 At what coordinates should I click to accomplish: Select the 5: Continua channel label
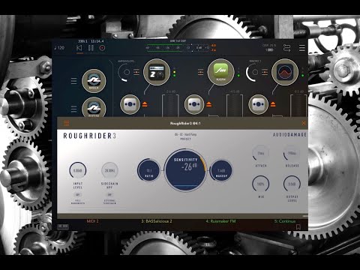click(x=285, y=221)
